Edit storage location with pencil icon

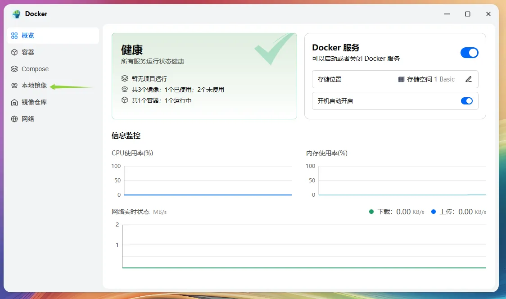(469, 79)
